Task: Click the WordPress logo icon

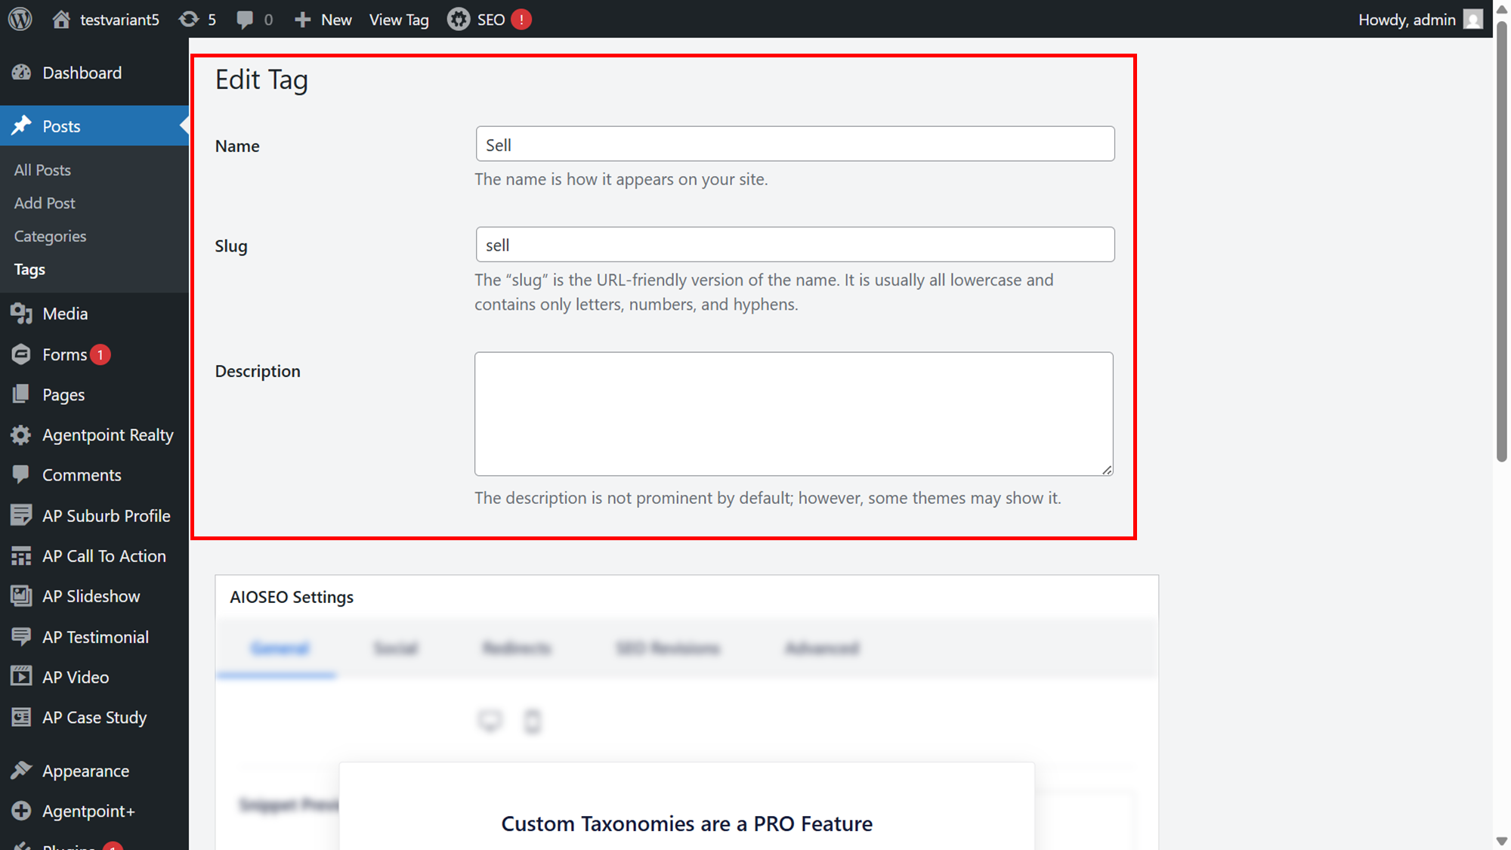Action: point(20,19)
